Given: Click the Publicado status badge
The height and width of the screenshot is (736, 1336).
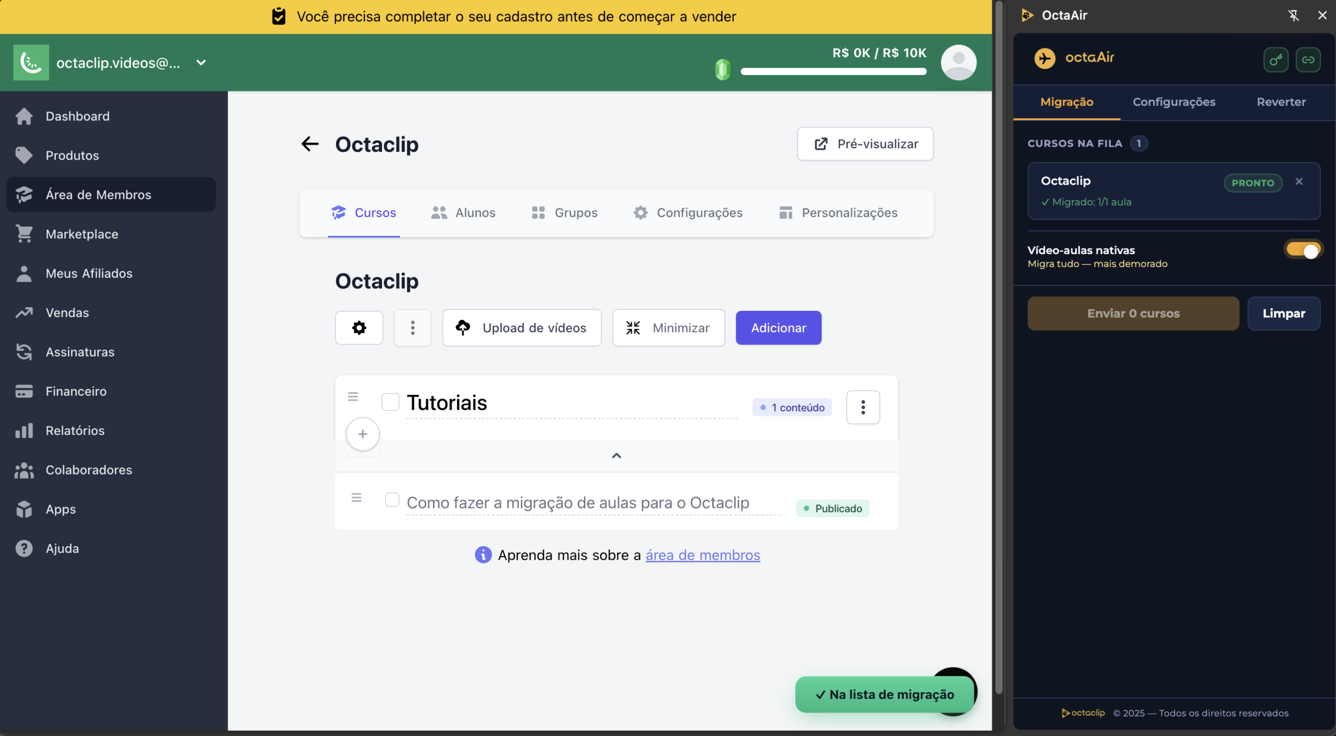Looking at the screenshot, I should click(x=832, y=509).
